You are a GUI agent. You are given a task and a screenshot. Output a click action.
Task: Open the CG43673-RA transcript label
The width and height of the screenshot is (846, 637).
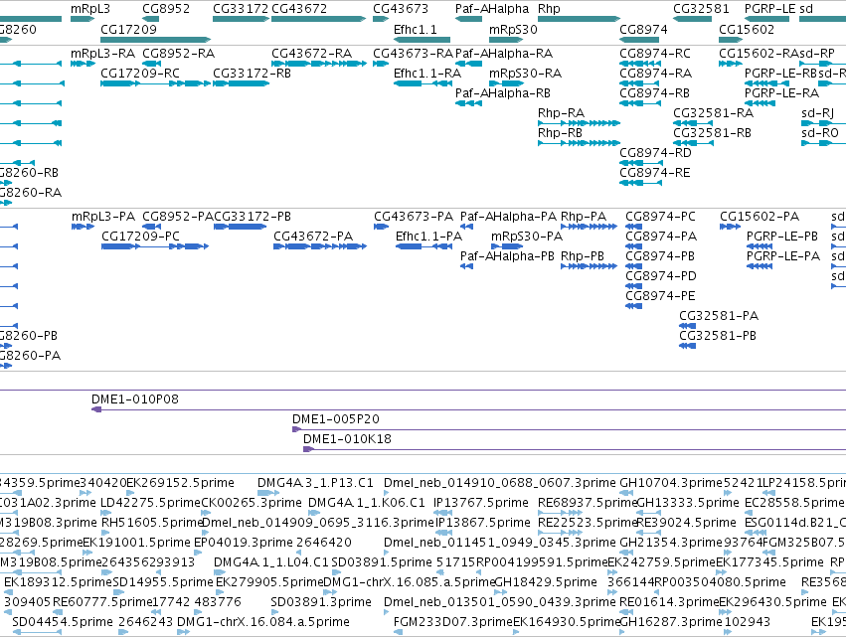[413, 54]
